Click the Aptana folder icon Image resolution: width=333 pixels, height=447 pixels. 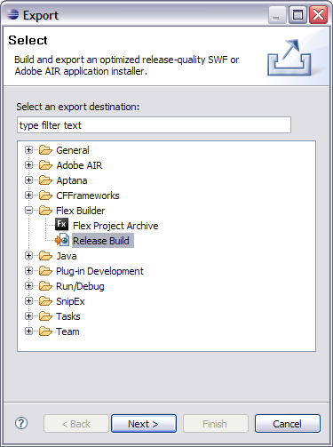click(45, 180)
